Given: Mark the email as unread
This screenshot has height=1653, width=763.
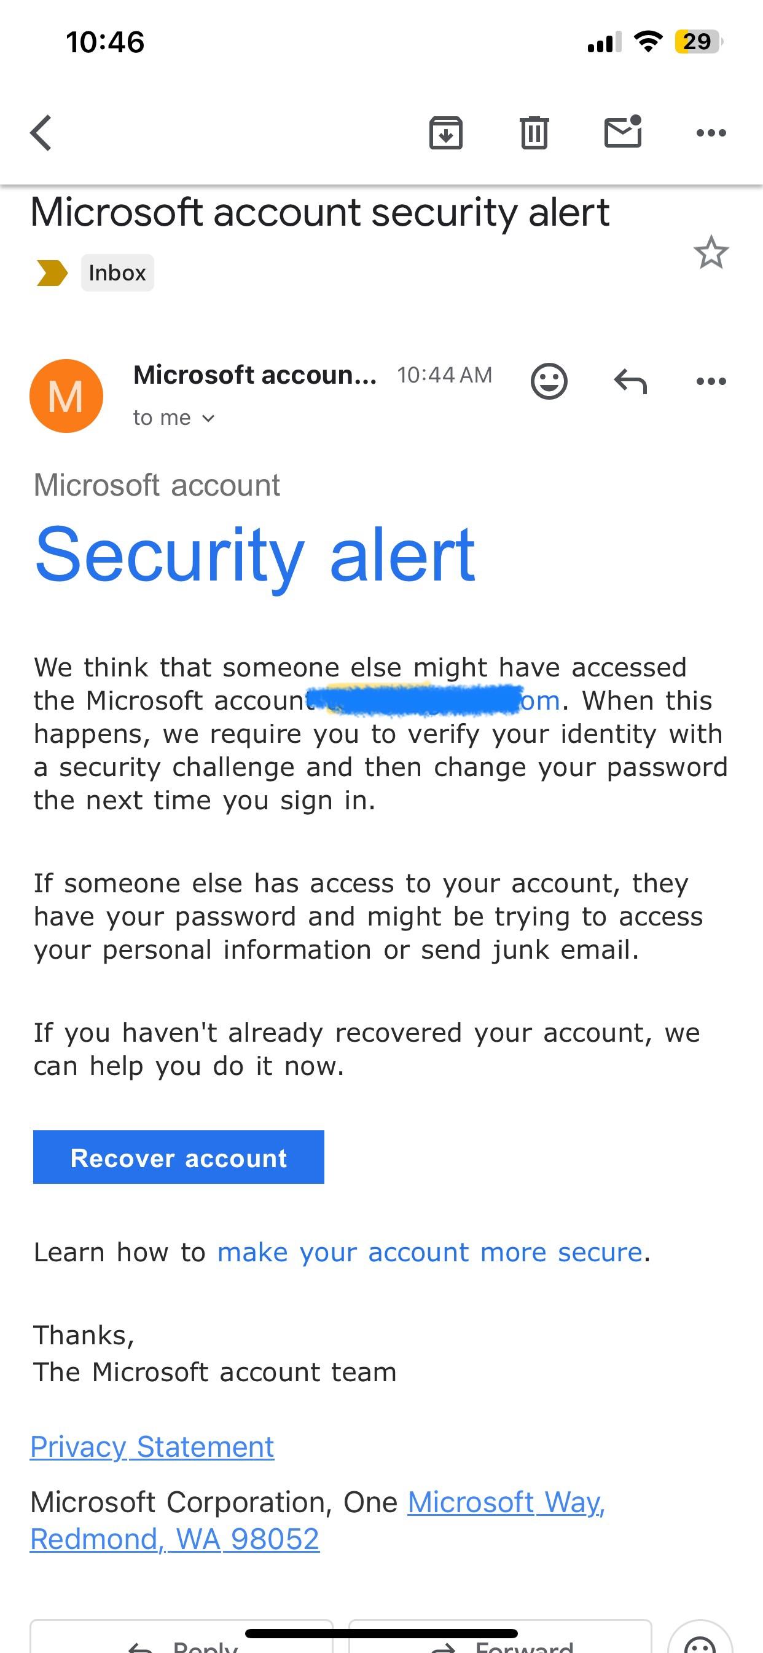Looking at the screenshot, I should coord(622,133).
